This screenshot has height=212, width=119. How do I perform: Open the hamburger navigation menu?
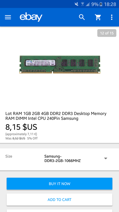[x=8, y=17]
